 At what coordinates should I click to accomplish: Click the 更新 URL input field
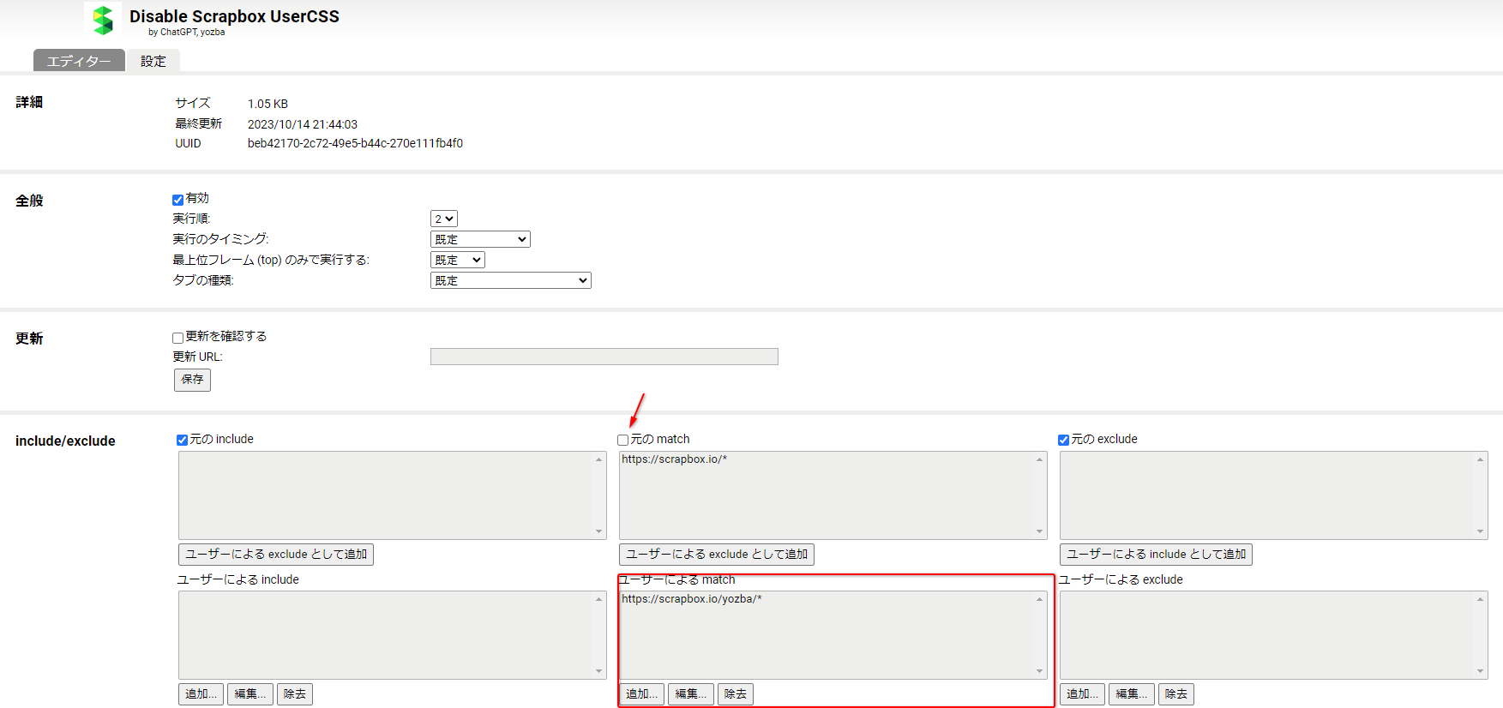604,357
